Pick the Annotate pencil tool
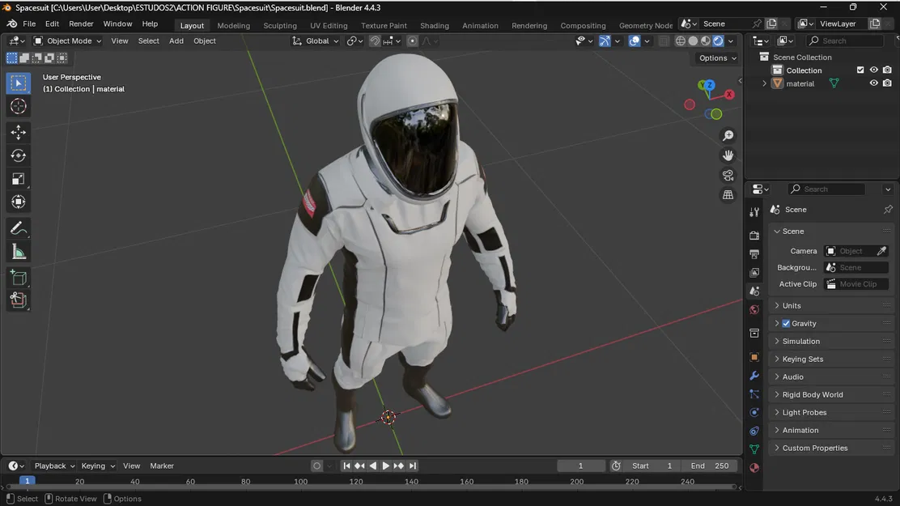Viewport: 900px width, 506px height. tap(18, 228)
